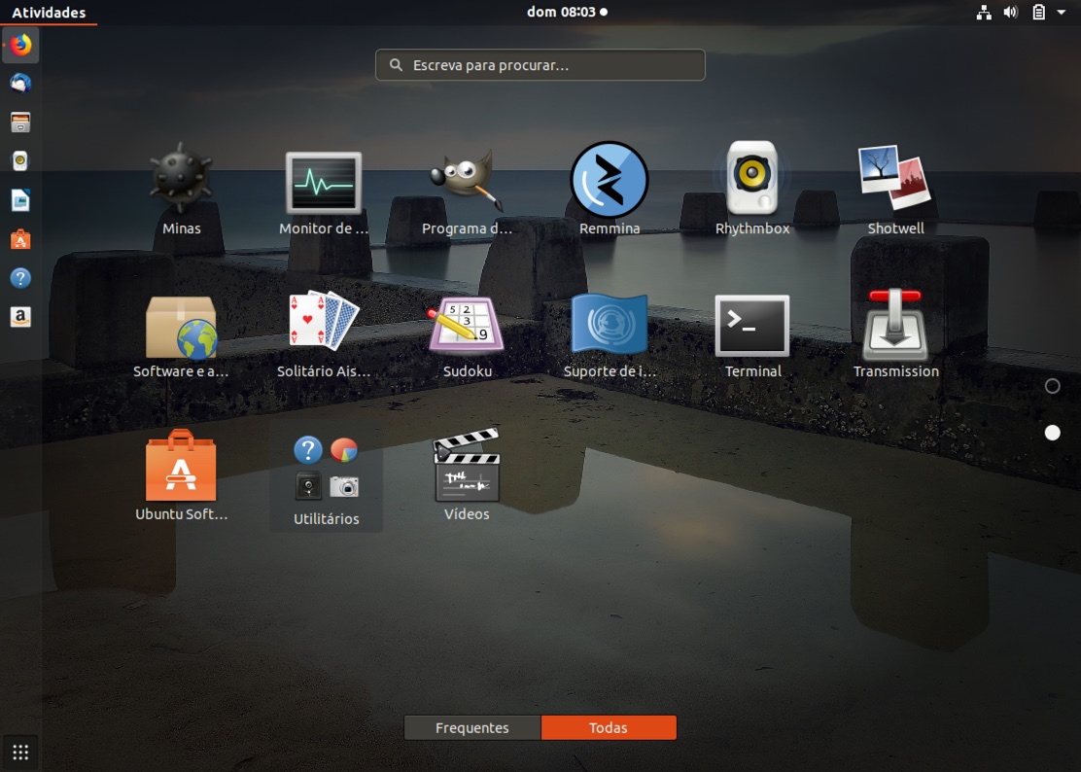Jump to the second app grid page dot
The height and width of the screenshot is (772, 1081).
pos(1052,433)
